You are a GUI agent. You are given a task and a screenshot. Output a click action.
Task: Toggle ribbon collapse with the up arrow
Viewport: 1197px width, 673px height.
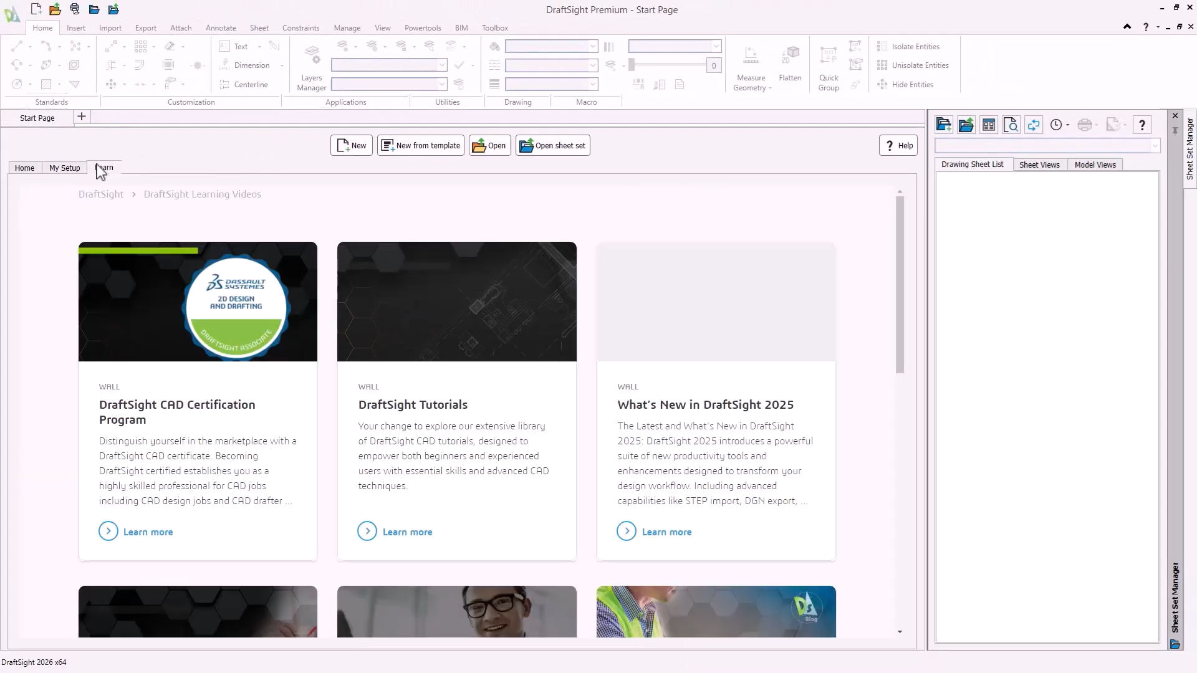point(1127,27)
